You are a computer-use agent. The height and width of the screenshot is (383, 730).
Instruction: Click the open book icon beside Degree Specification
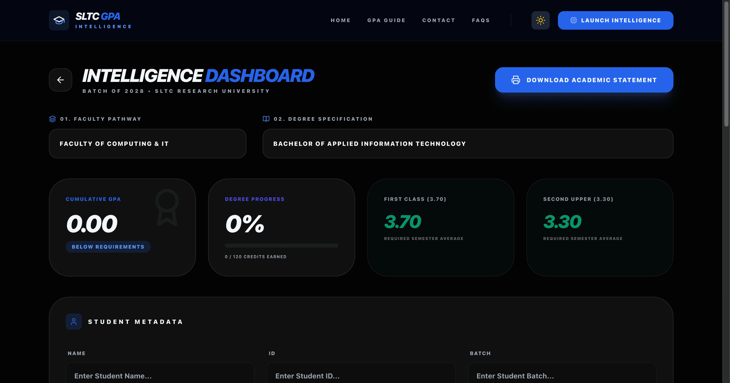[x=266, y=119]
